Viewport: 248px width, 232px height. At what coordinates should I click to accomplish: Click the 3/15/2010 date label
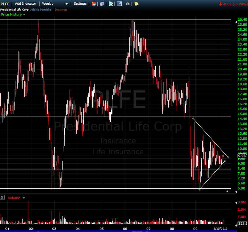click(220, 229)
